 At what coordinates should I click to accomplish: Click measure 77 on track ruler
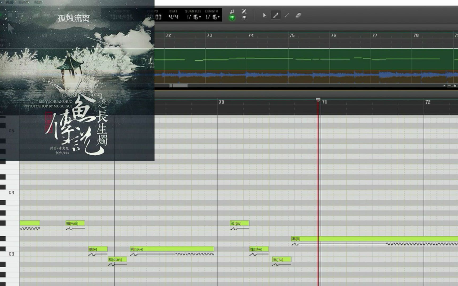[x=375, y=35]
